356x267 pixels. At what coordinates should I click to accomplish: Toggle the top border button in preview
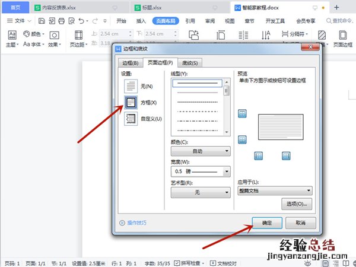[x=242, y=113]
